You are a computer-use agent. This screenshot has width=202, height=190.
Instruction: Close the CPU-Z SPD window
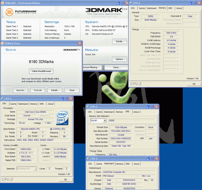(x=157, y=107)
